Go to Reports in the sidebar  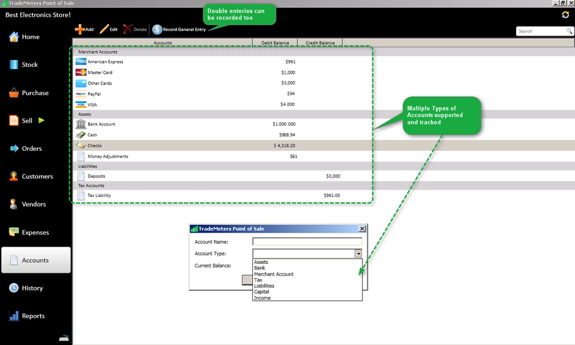click(33, 316)
